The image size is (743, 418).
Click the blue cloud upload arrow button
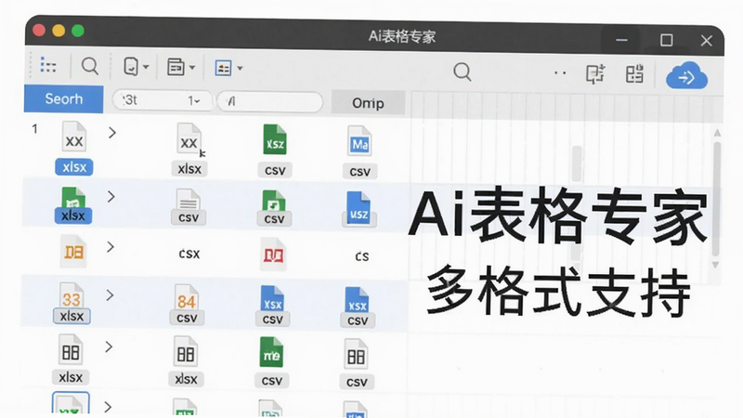[686, 76]
